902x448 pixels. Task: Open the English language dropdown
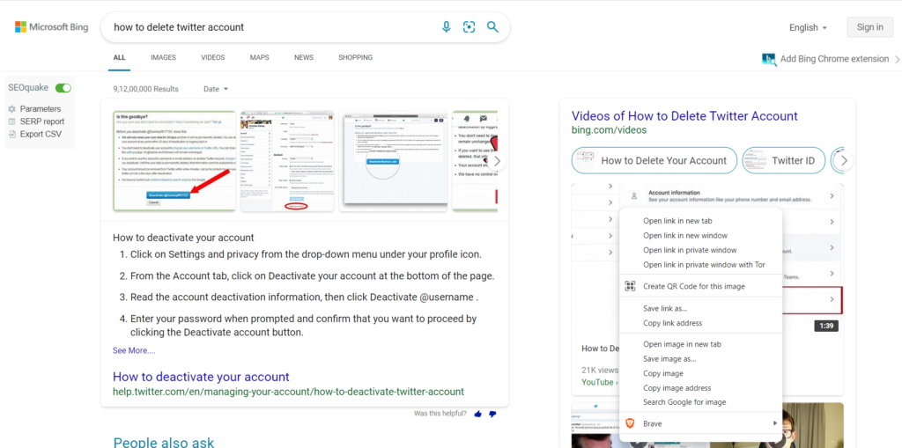[809, 27]
